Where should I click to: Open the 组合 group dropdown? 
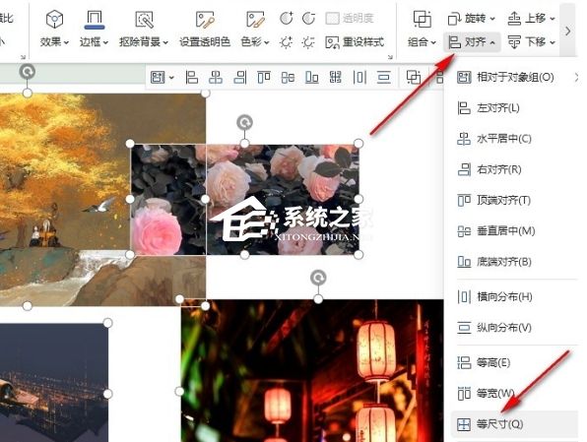coord(422,30)
